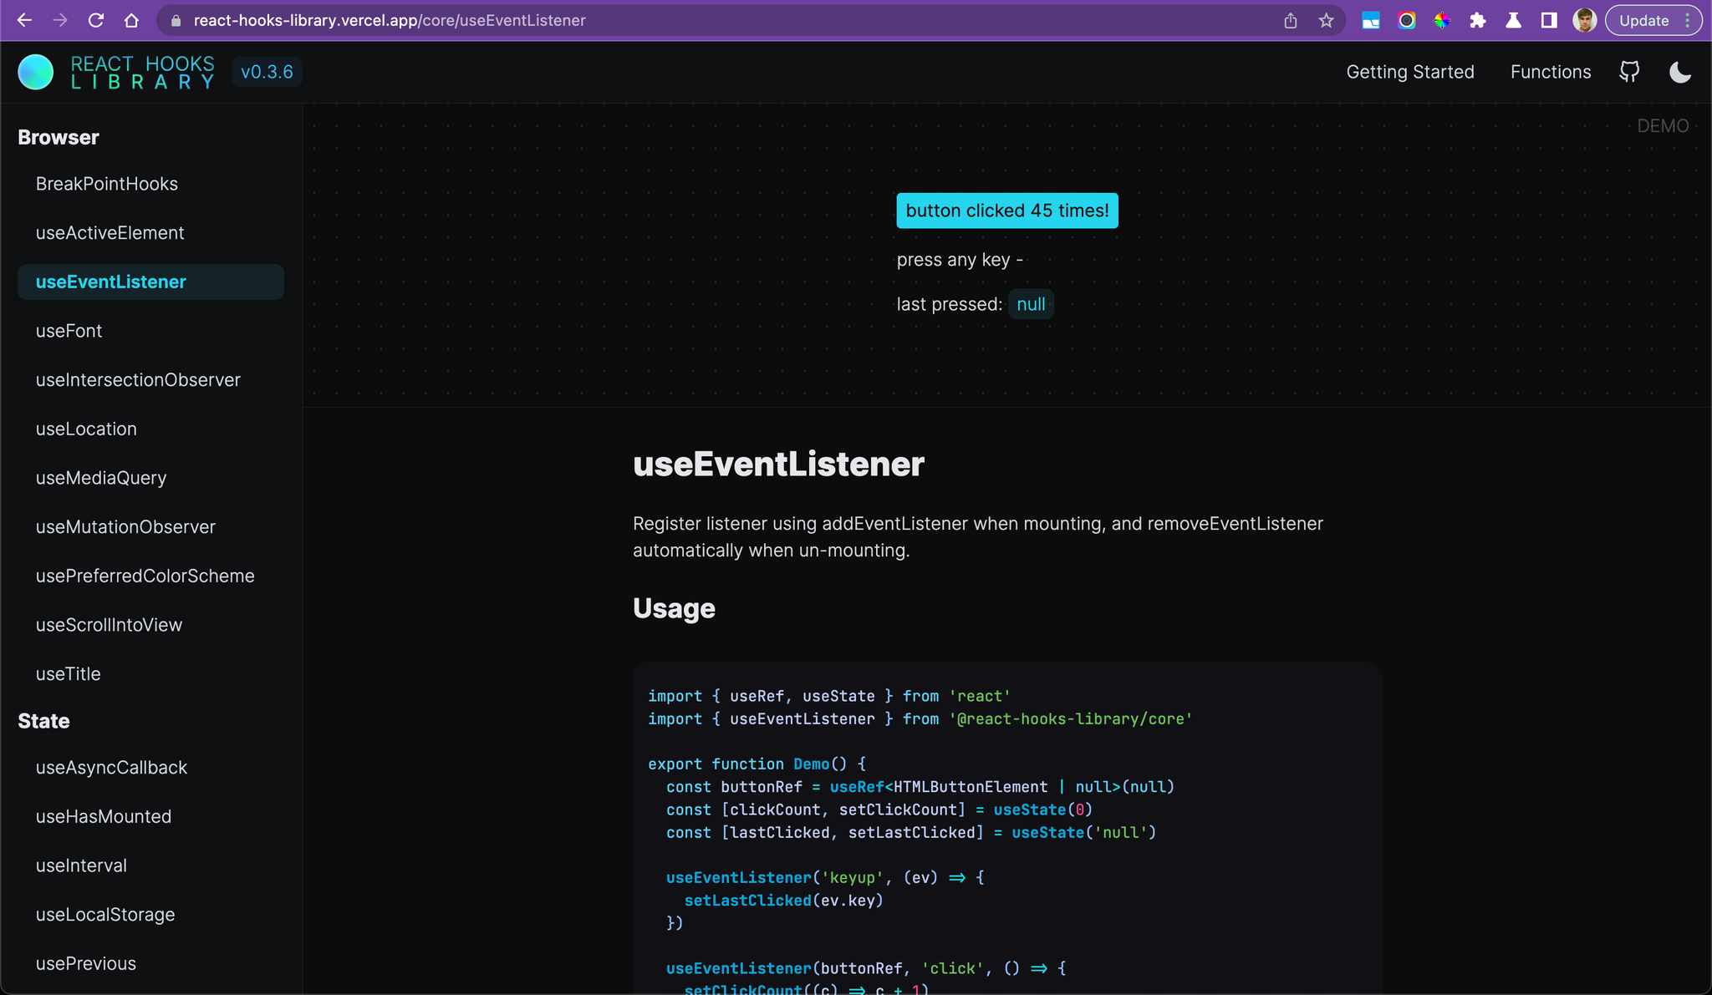Open useScrollIntoView in the sidebar

coord(109,625)
